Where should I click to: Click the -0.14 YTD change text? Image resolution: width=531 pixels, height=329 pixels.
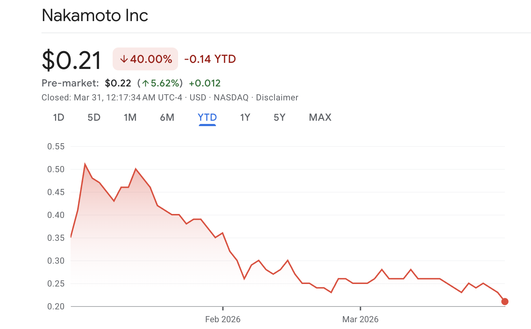coord(210,59)
